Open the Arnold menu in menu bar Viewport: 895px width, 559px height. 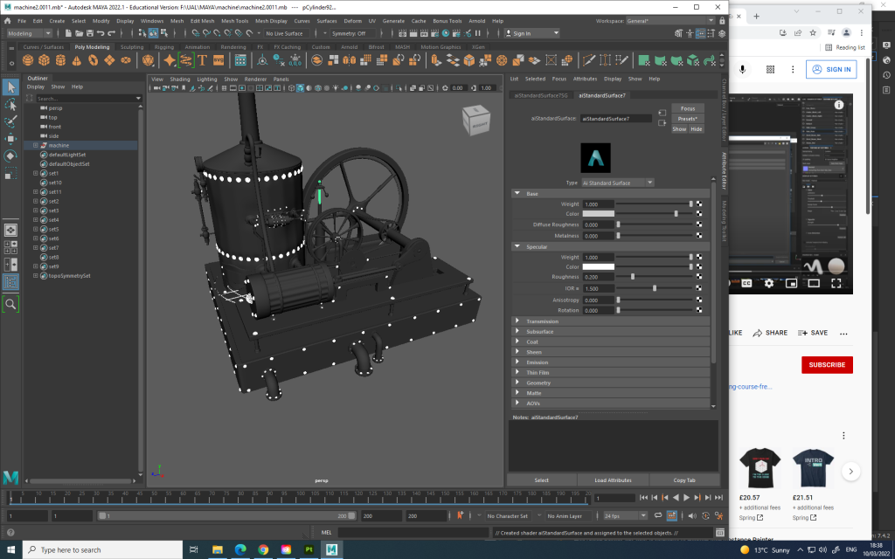477,21
